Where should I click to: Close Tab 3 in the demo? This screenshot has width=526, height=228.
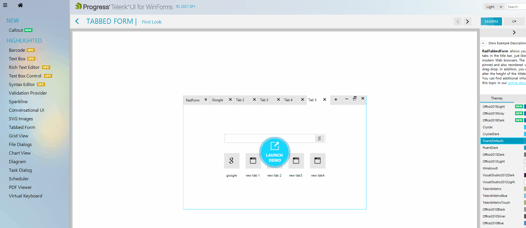point(278,99)
